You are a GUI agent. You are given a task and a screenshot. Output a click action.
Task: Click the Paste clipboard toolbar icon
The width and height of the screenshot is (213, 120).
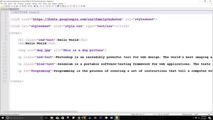[25, 6]
